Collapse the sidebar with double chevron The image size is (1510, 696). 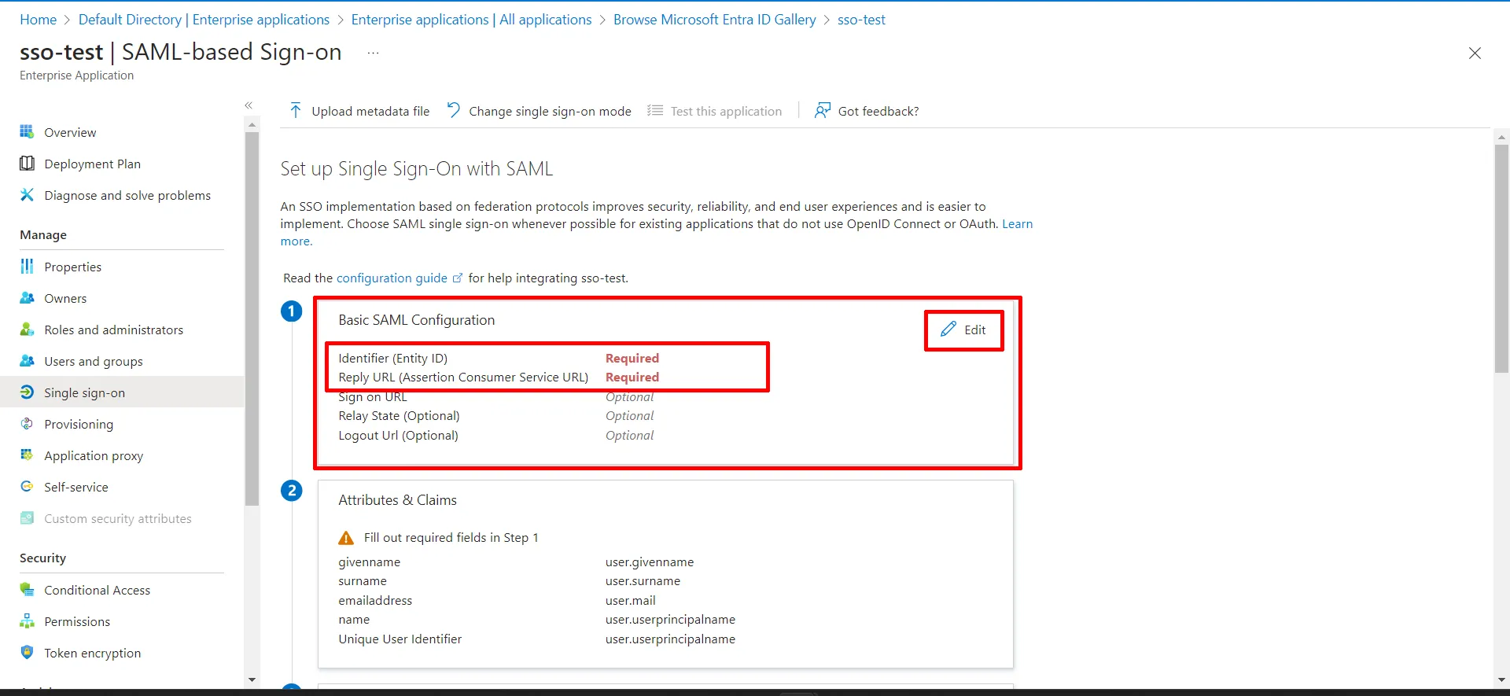point(249,105)
